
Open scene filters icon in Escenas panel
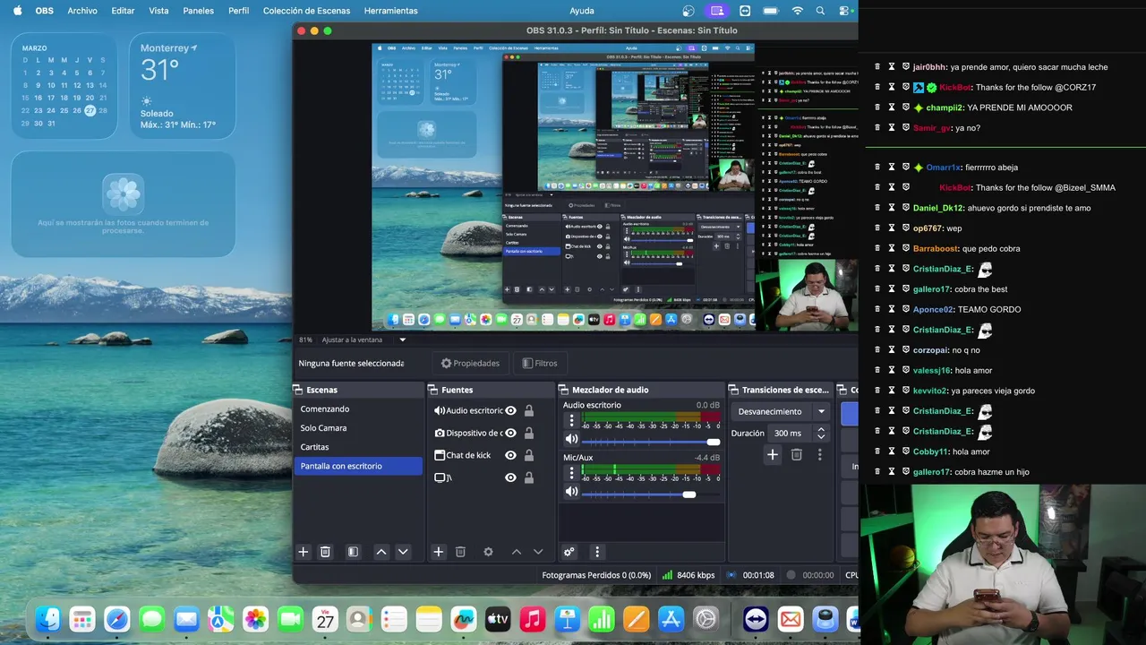coord(353,552)
